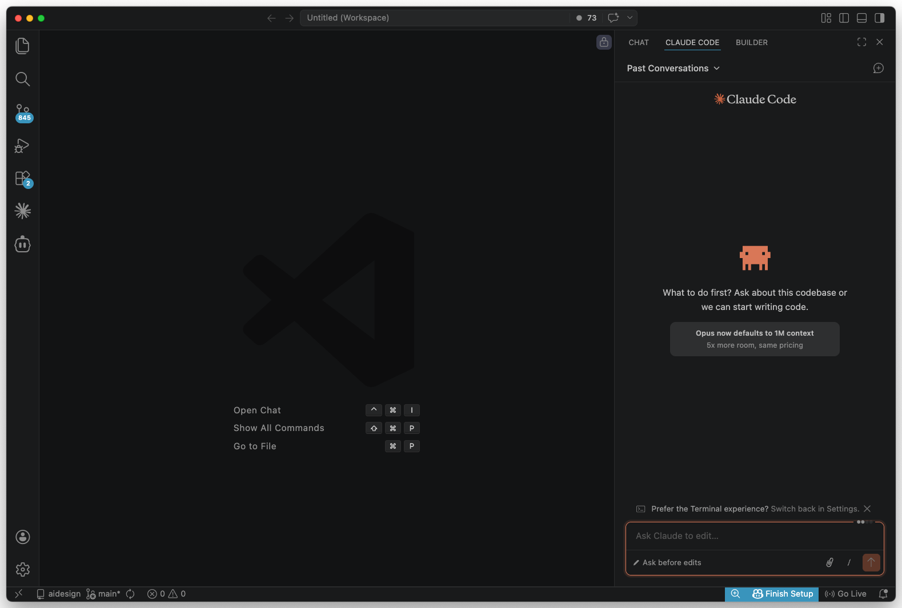Switch to the CLAUDE CODE tab
This screenshot has width=902, height=608.
(x=692, y=42)
